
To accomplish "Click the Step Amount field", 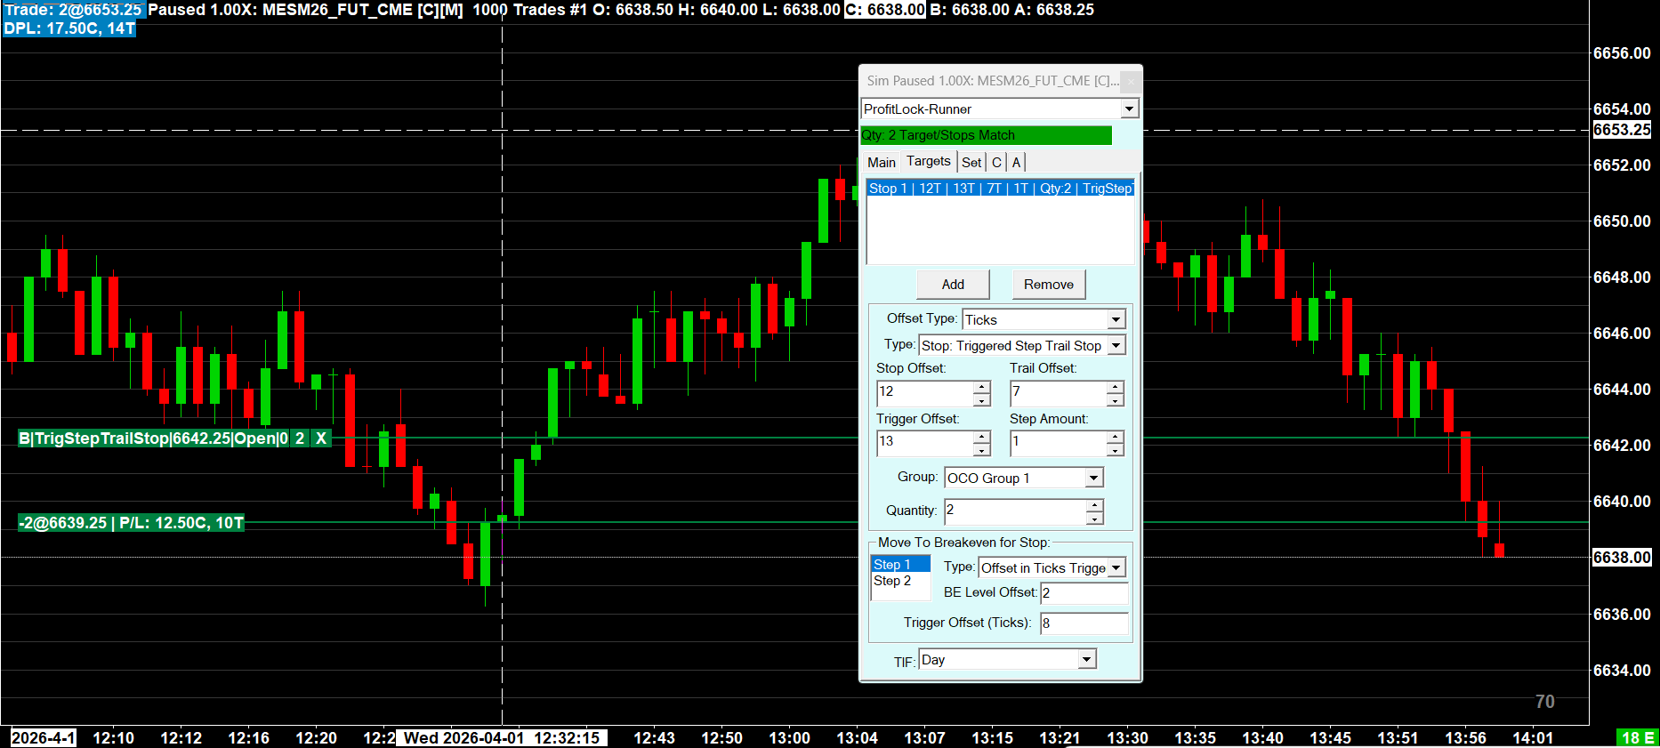I will (x=1059, y=442).
